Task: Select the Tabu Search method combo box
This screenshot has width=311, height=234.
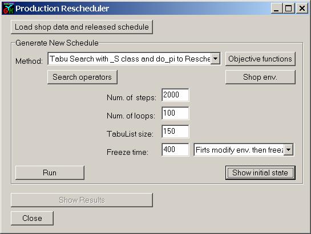Action: tap(134, 59)
